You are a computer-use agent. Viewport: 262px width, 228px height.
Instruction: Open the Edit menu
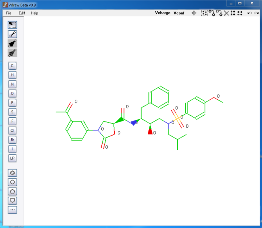tap(22, 13)
